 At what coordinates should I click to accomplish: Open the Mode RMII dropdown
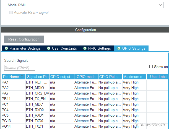click(90, 5)
